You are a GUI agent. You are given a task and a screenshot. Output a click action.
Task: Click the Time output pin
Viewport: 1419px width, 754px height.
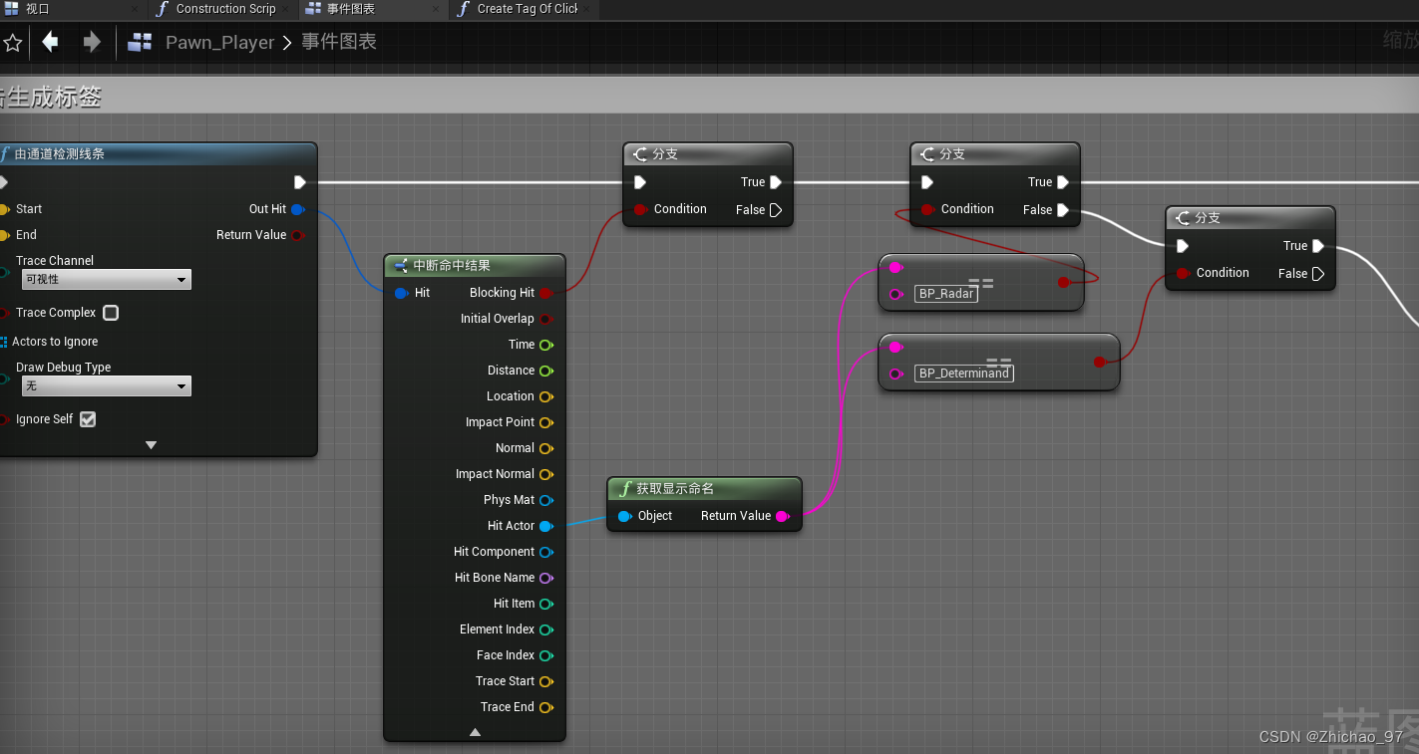[546, 345]
